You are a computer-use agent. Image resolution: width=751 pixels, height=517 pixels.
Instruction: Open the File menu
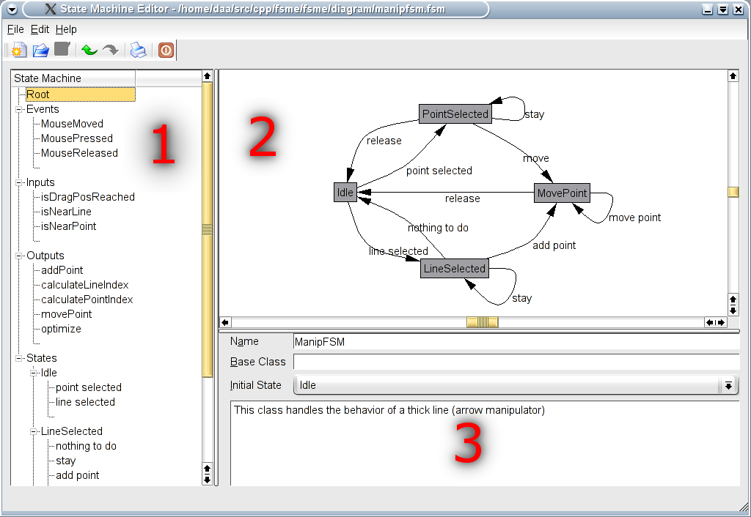tap(15, 29)
